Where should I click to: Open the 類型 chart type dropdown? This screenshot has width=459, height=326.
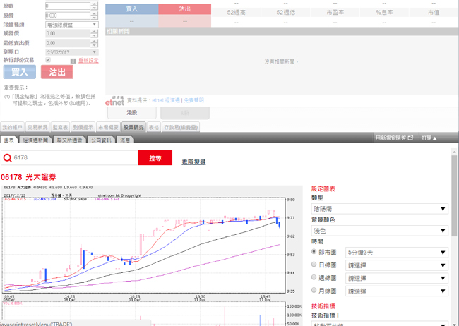(x=380, y=209)
